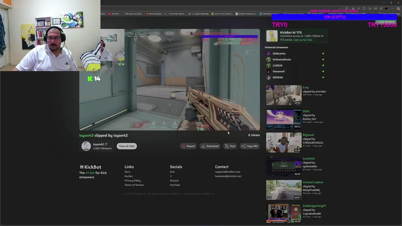Open the Funkefal clip thumbnail
Viewport: 402px width, 226px height.
click(x=284, y=166)
